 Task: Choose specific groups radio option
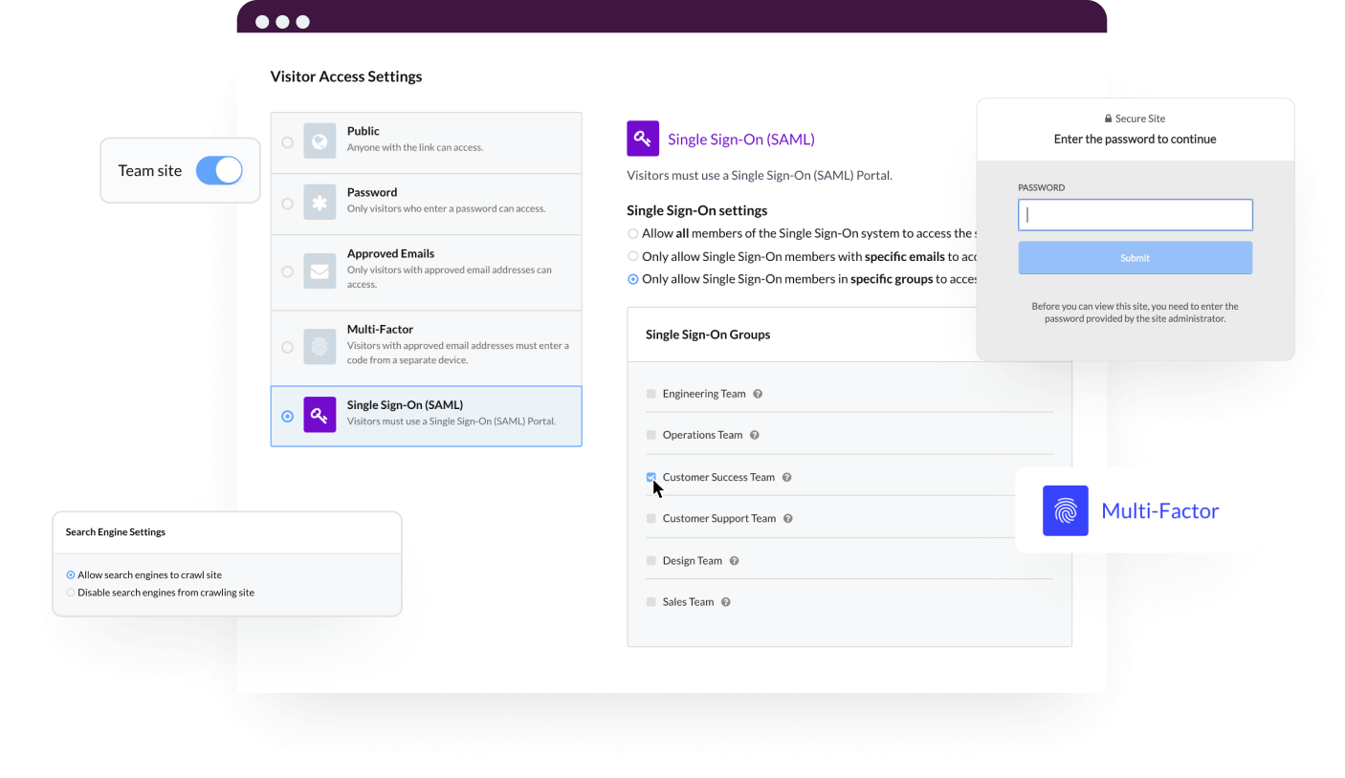click(x=633, y=280)
